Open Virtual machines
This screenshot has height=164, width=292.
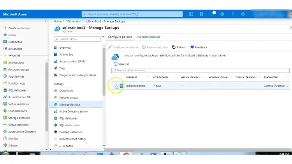tap(16, 104)
